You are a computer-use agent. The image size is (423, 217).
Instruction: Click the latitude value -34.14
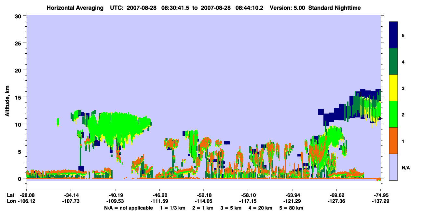[71, 195]
